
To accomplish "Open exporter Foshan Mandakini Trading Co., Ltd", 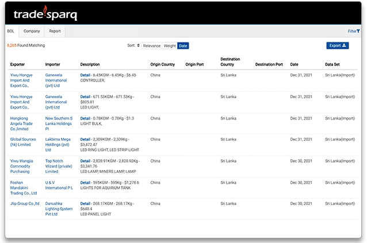I will (24, 188).
